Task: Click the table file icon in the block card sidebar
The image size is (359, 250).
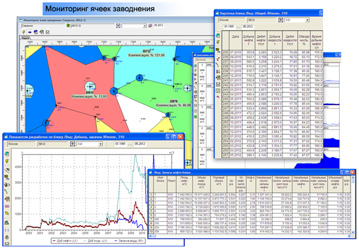Action: (x=218, y=50)
